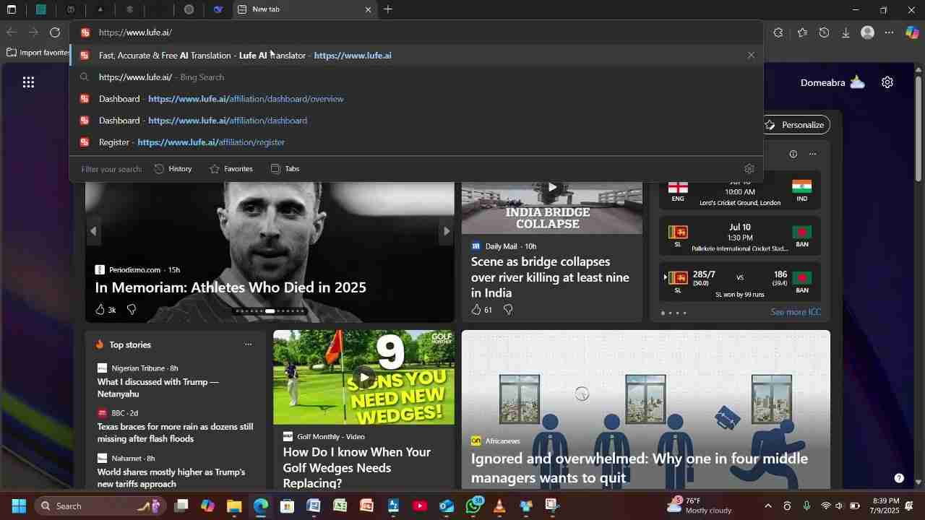
Task: Open the Extensions puzzle icon
Action: coord(778,32)
